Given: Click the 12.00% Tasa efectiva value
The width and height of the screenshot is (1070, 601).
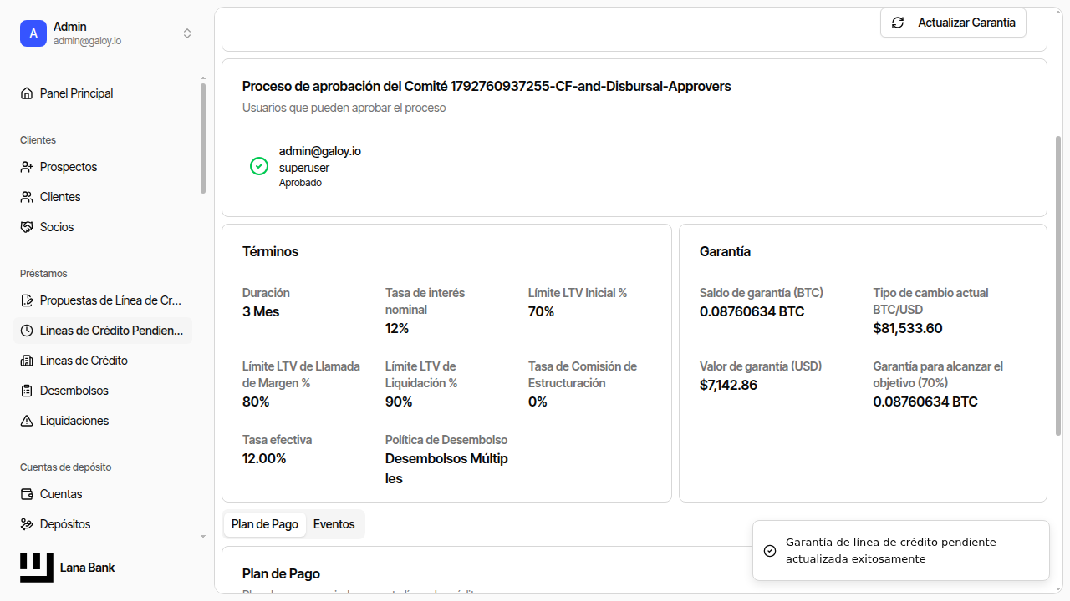Looking at the screenshot, I should coord(264,458).
